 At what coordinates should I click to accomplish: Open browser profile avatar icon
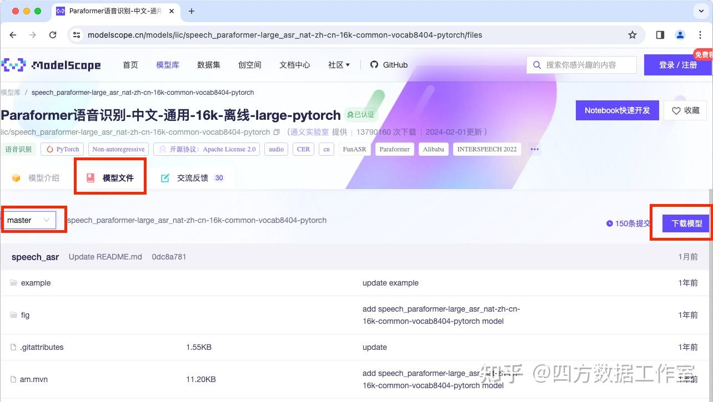click(680, 34)
